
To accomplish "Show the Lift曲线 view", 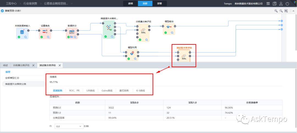I will pos(90,90).
